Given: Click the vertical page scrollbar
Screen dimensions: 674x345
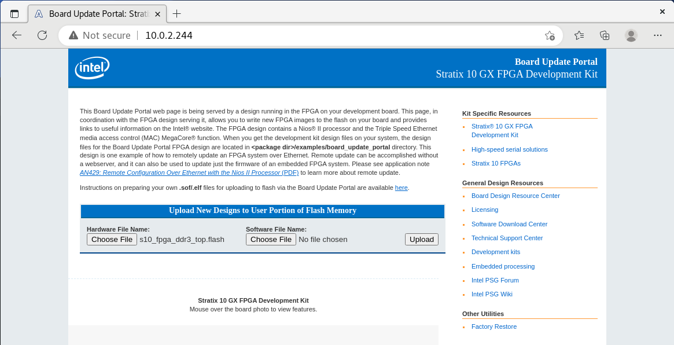Looking at the screenshot, I should coord(670,174).
